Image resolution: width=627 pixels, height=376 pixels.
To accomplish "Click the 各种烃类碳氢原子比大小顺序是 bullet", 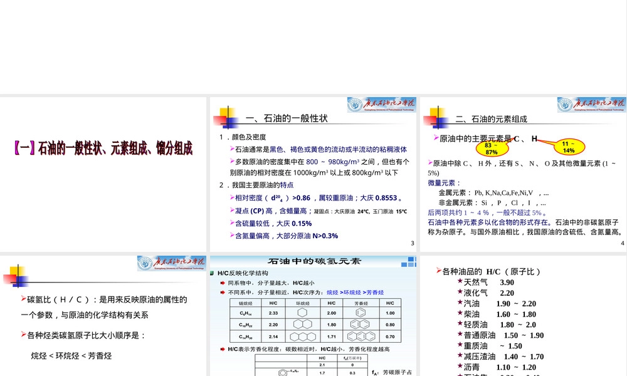I will tap(83, 335).
